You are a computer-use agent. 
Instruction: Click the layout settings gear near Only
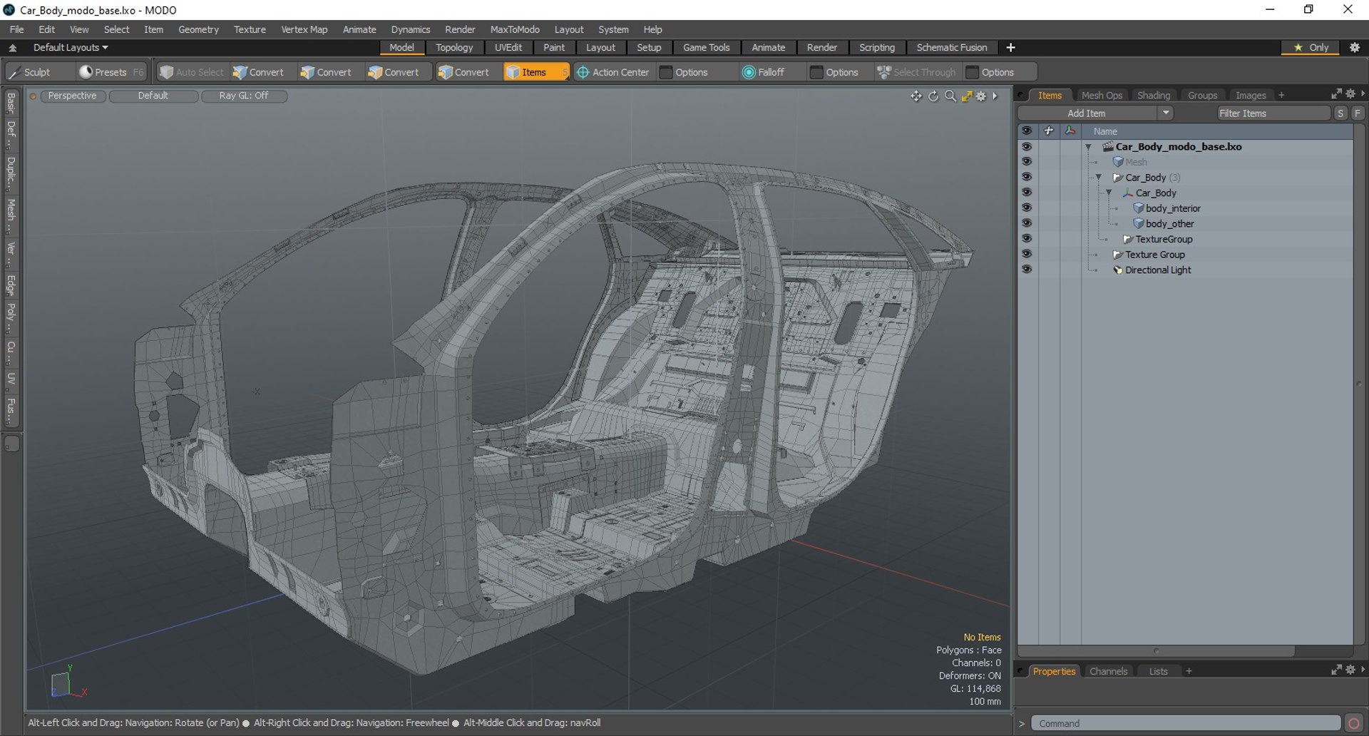click(1355, 48)
